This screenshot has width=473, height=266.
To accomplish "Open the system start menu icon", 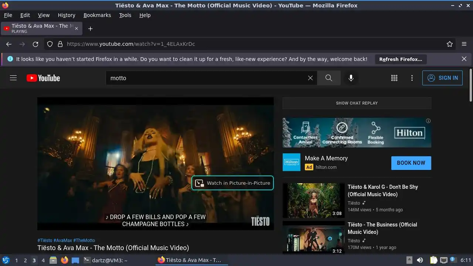I will [x=6, y=260].
